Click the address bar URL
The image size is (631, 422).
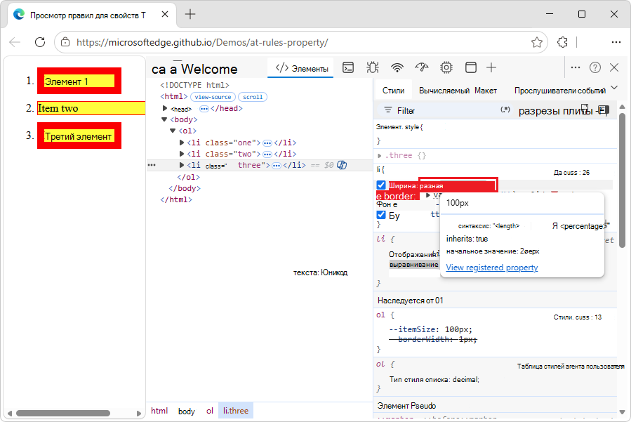click(x=202, y=42)
